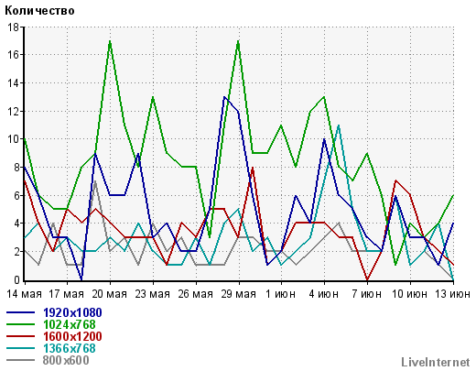Click the LiveInternet label
Image resolution: width=476 pixels, height=371 pixels.
point(436,362)
